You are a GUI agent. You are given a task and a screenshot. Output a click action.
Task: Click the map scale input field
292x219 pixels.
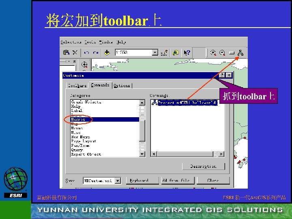[x=134, y=52]
